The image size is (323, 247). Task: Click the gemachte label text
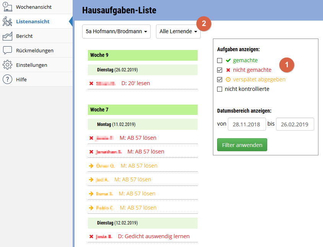point(245,60)
